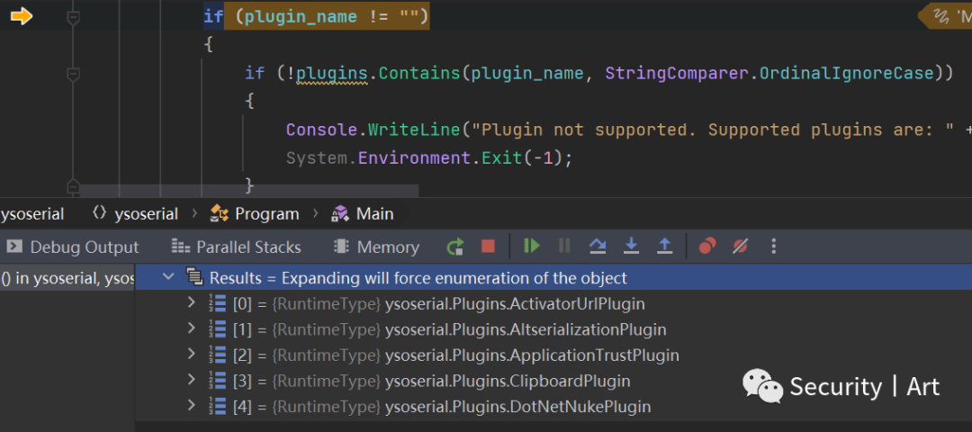This screenshot has height=432, width=972.
Task: Open the three-dot more debug options
Action: click(773, 247)
